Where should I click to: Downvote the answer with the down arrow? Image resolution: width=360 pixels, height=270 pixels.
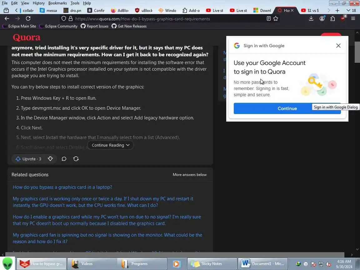pyautogui.click(x=50, y=159)
